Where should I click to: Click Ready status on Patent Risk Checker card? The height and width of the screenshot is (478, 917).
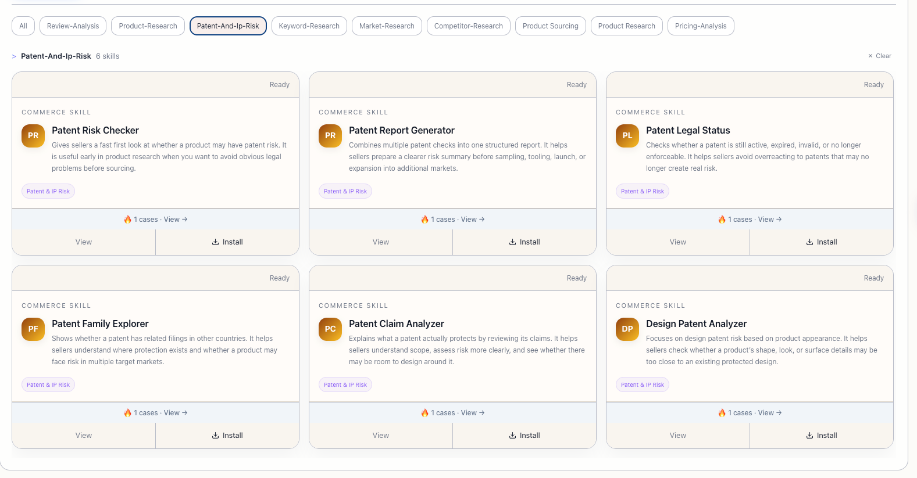(279, 85)
